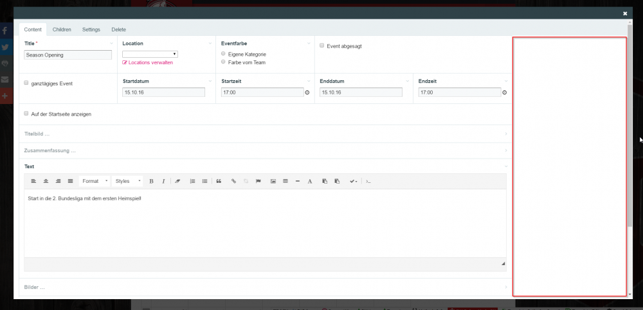Enable the ganztägiges Event checkbox

26,83
